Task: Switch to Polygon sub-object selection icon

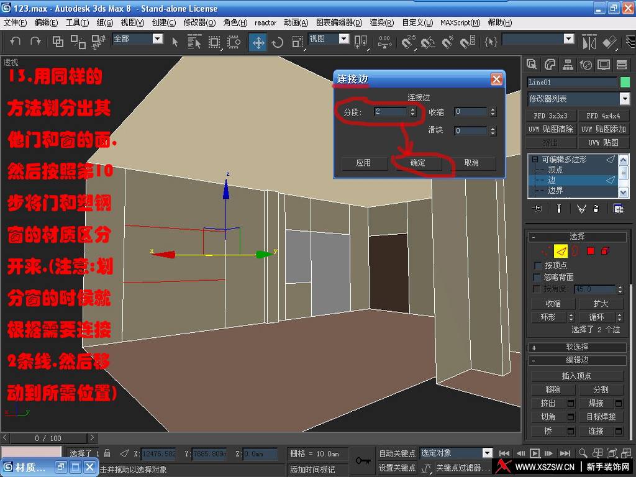Action: 591,251
